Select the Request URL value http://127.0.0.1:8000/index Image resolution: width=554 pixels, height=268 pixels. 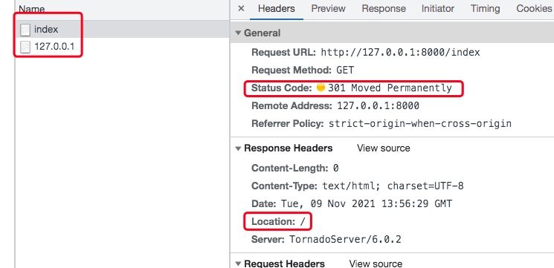[400, 53]
